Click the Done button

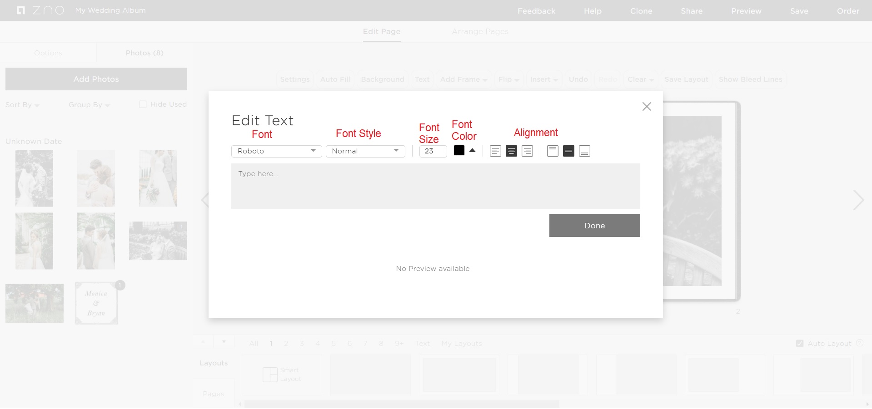click(x=594, y=226)
